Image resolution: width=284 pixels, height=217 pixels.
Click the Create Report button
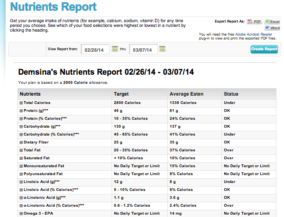pyautogui.click(x=264, y=49)
